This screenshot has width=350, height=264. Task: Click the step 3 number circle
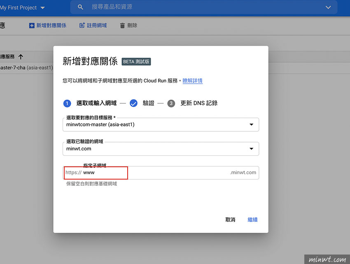[x=171, y=103]
